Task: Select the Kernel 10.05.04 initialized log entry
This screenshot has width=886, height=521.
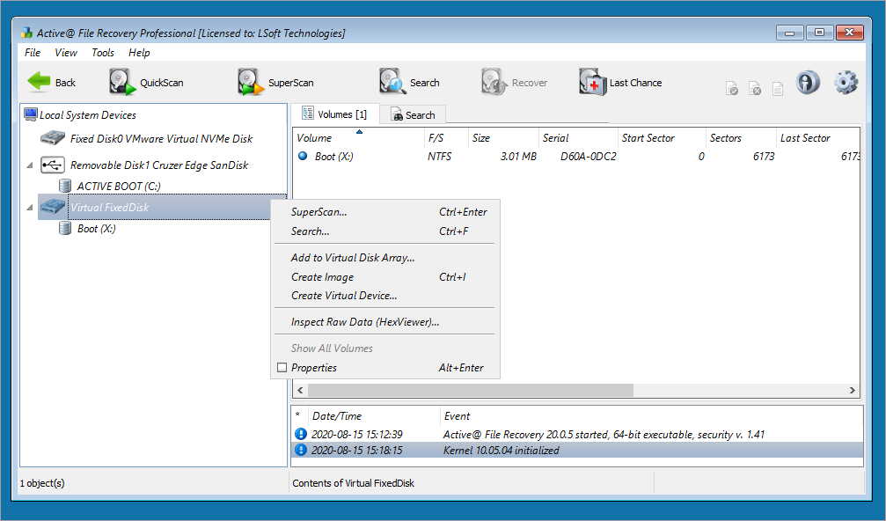Action: pos(577,451)
